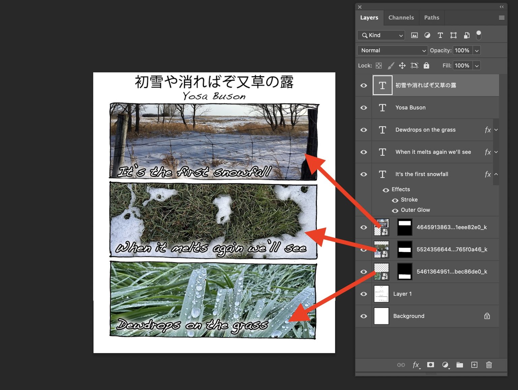Viewport: 518px width, 390px height.
Task: Lock image pixels brush icon
Action: [391, 66]
